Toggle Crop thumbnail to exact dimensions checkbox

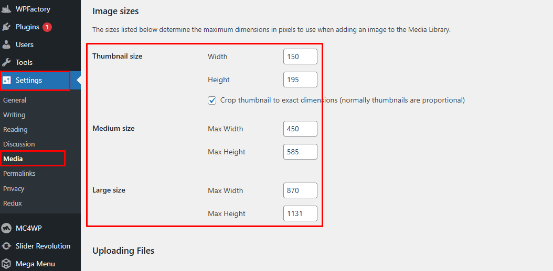point(212,100)
